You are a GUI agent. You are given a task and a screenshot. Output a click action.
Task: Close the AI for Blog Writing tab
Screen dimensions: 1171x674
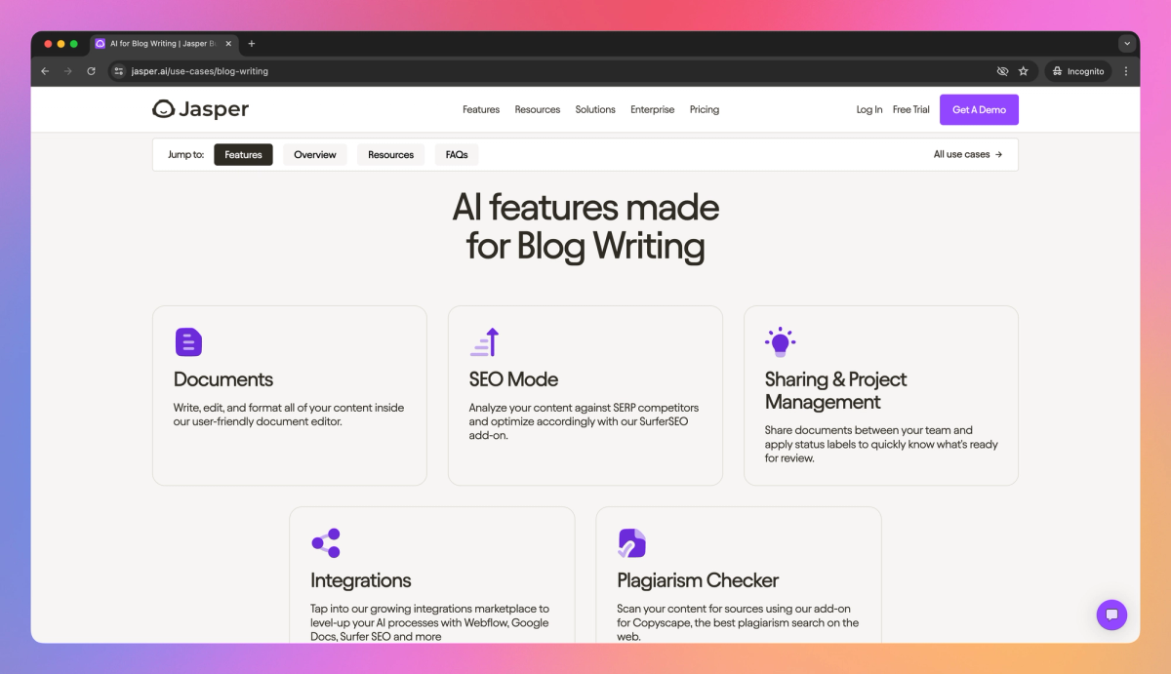(x=228, y=44)
